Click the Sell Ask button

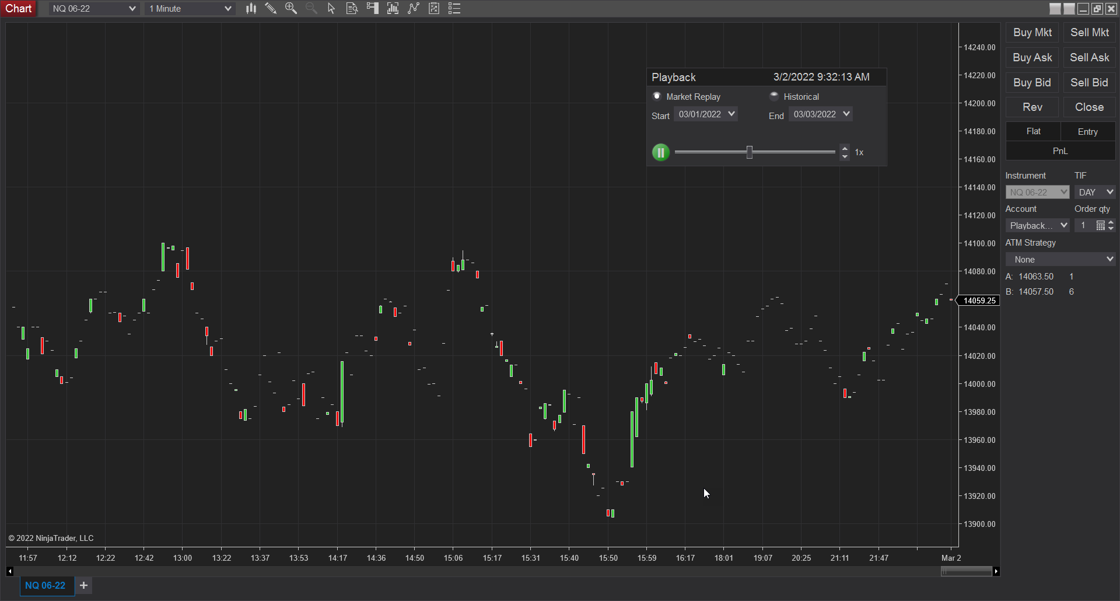(1090, 58)
